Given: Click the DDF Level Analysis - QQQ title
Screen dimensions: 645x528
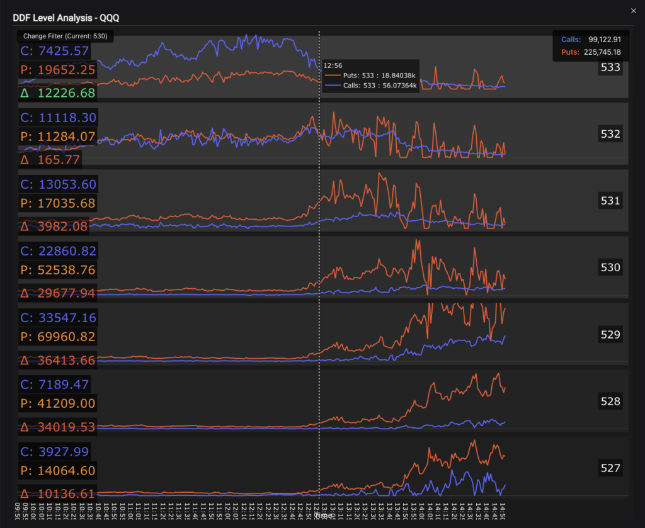Looking at the screenshot, I should 66,18.
